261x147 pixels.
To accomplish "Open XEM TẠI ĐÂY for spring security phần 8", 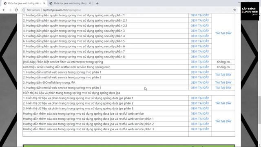I will point(200,56).
